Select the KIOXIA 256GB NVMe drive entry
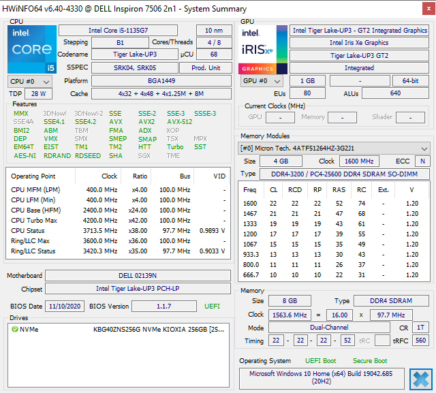This screenshot has width=436, height=393. 119,330
